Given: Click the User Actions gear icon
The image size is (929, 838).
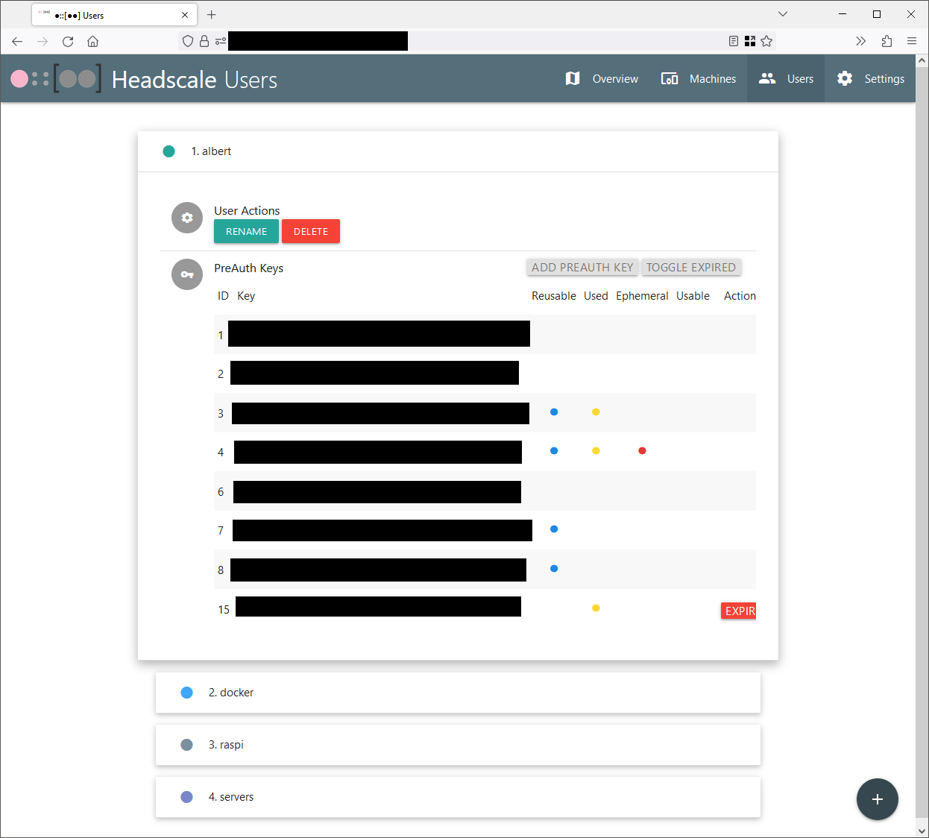Looking at the screenshot, I should tap(187, 218).
